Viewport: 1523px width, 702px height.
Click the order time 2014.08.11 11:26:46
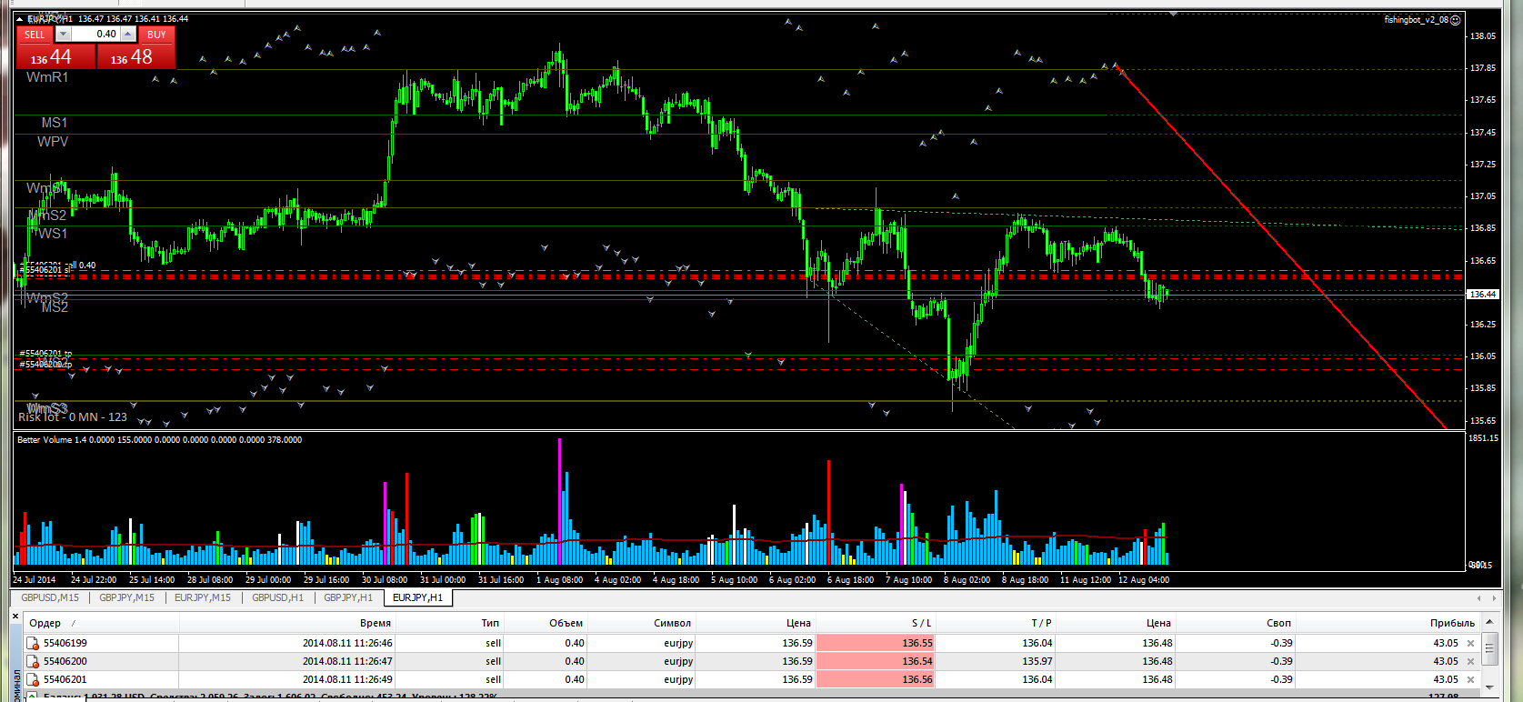(347, 644)
